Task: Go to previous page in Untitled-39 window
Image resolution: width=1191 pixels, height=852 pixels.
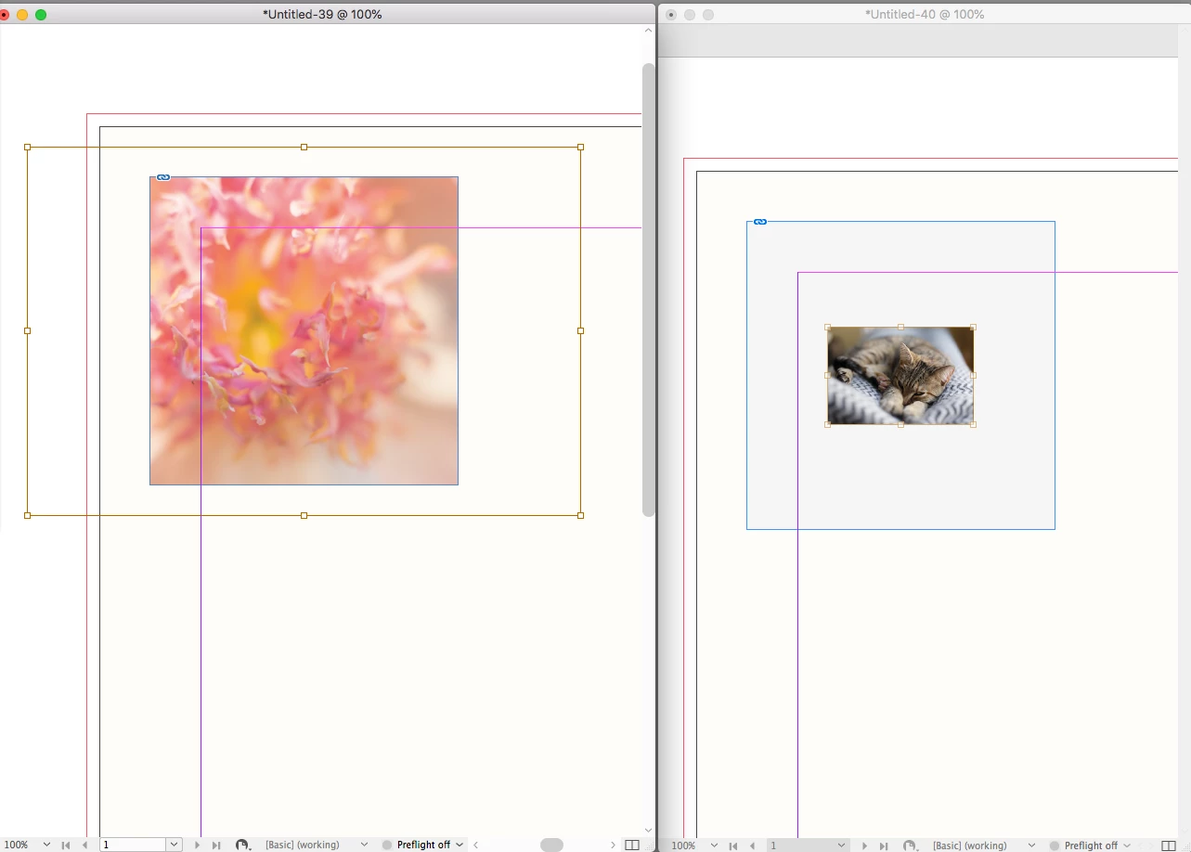Action: (x=84, y=845)
